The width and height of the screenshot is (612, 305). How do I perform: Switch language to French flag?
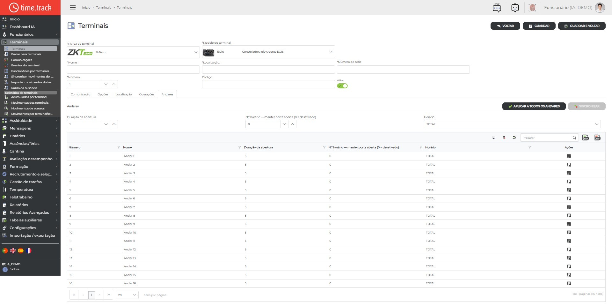click(29, 251)
